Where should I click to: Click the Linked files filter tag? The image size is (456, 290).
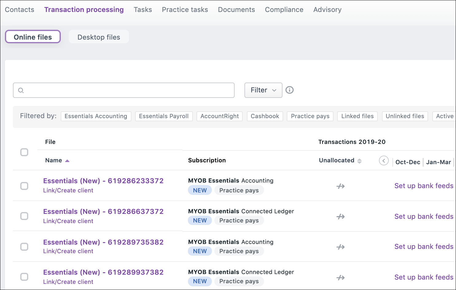point(357,116)
